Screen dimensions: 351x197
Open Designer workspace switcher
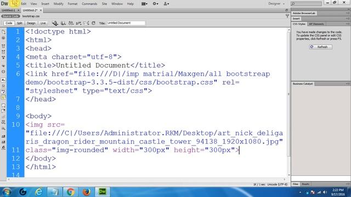coord(276,4)
